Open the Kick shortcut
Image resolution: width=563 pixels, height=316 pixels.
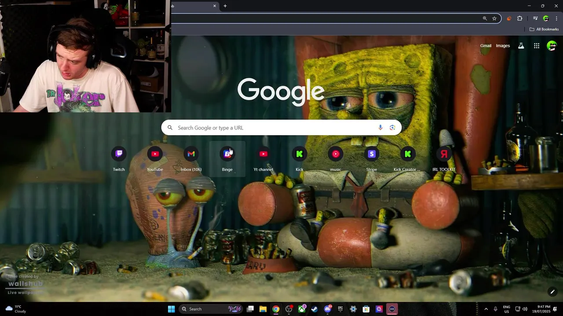click(x=300, y=159)
